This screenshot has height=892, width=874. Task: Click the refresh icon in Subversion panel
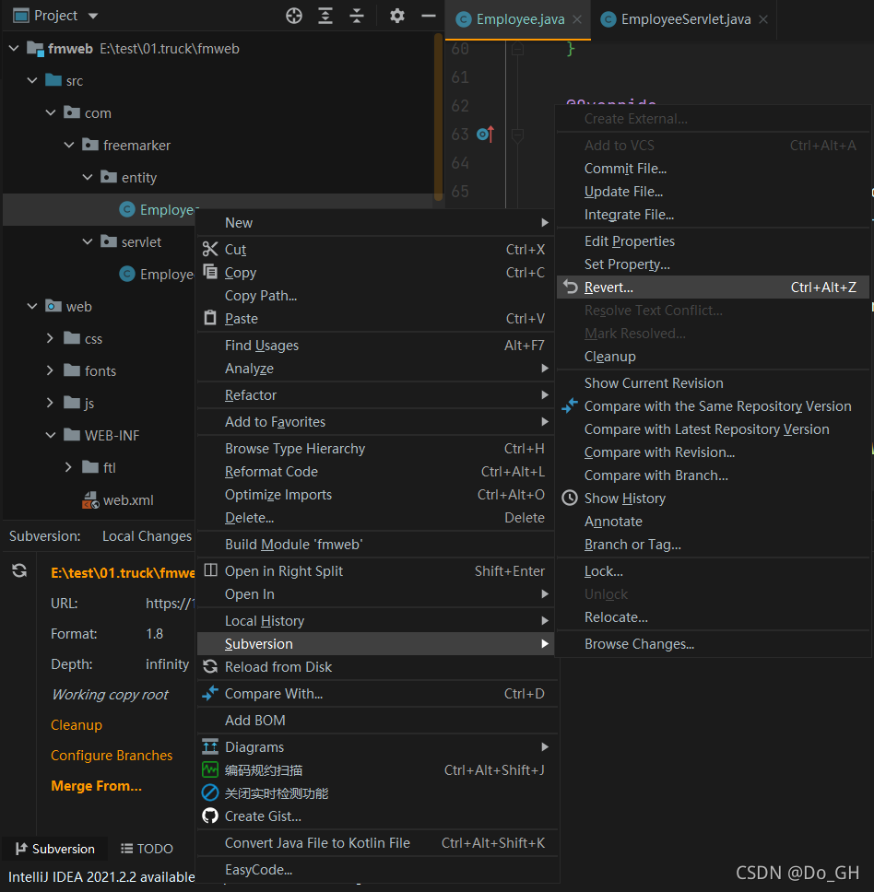(x=19, y=570)
